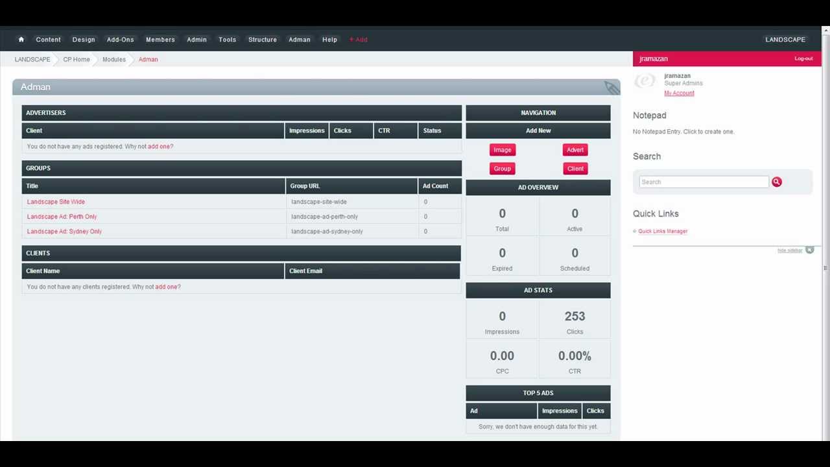Open the Adman menu item

[x=300, y=40]
